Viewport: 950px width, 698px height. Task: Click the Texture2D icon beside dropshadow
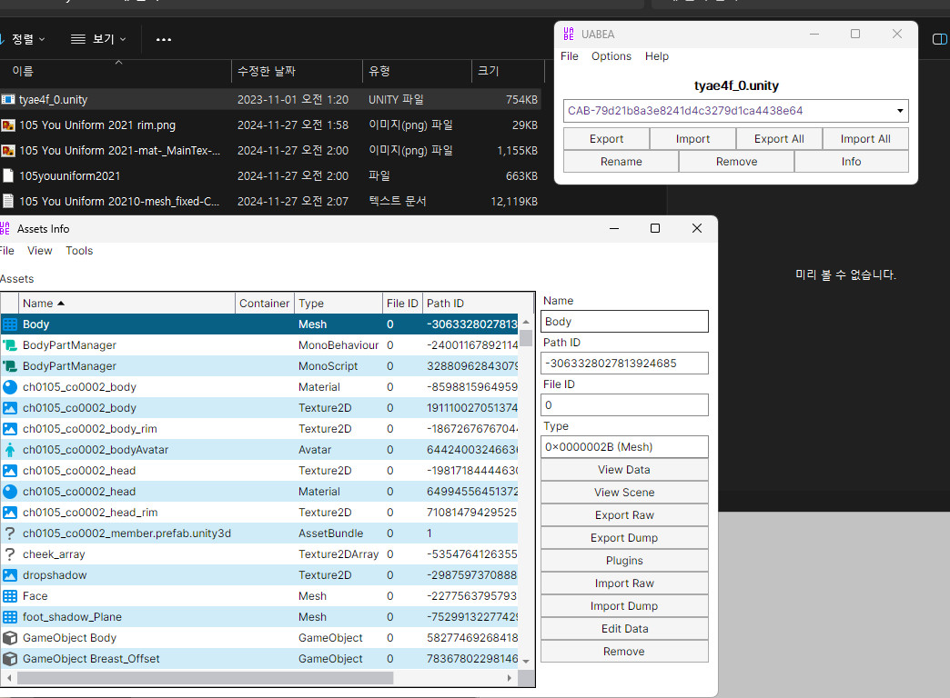click(x=10, y=575)
